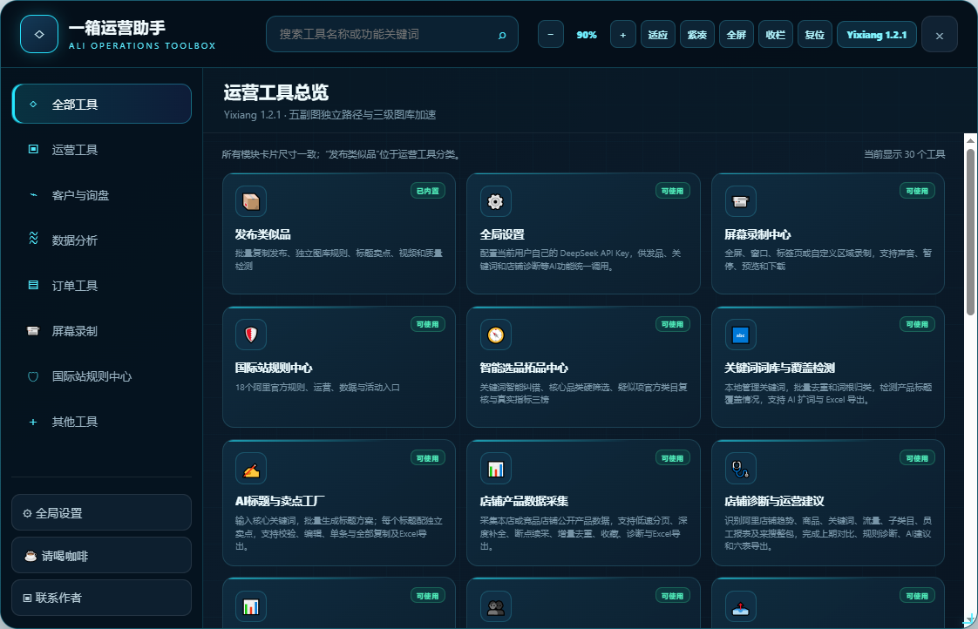This screenshot has height=629, width=978.
Task: Click the 店铺诊断与运营建议 card title
Action: [774, 501]
